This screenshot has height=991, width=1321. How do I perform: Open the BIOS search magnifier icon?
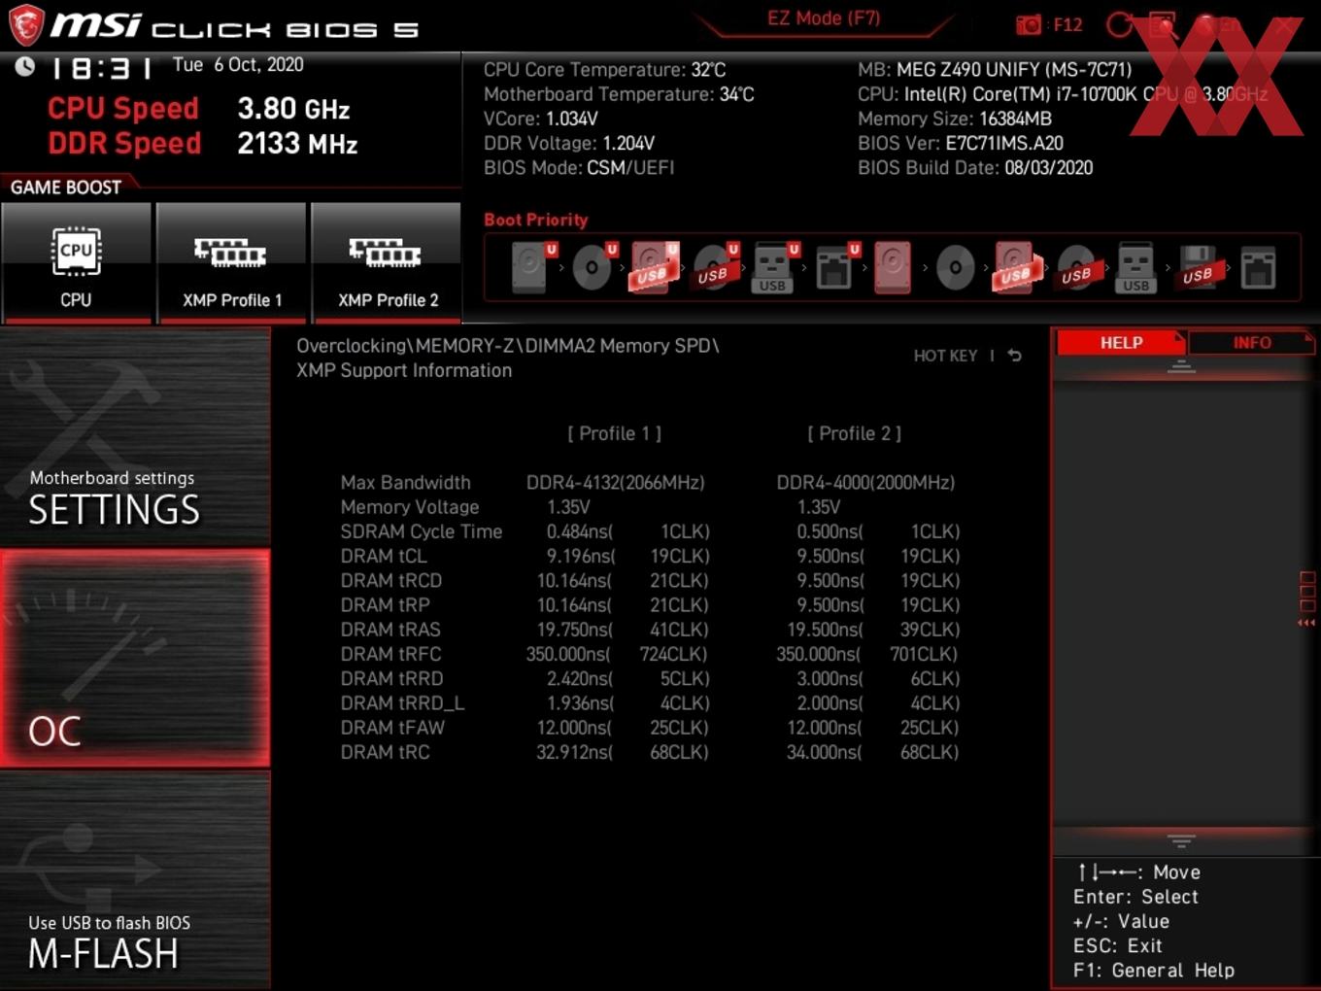tap(1163, 25)
